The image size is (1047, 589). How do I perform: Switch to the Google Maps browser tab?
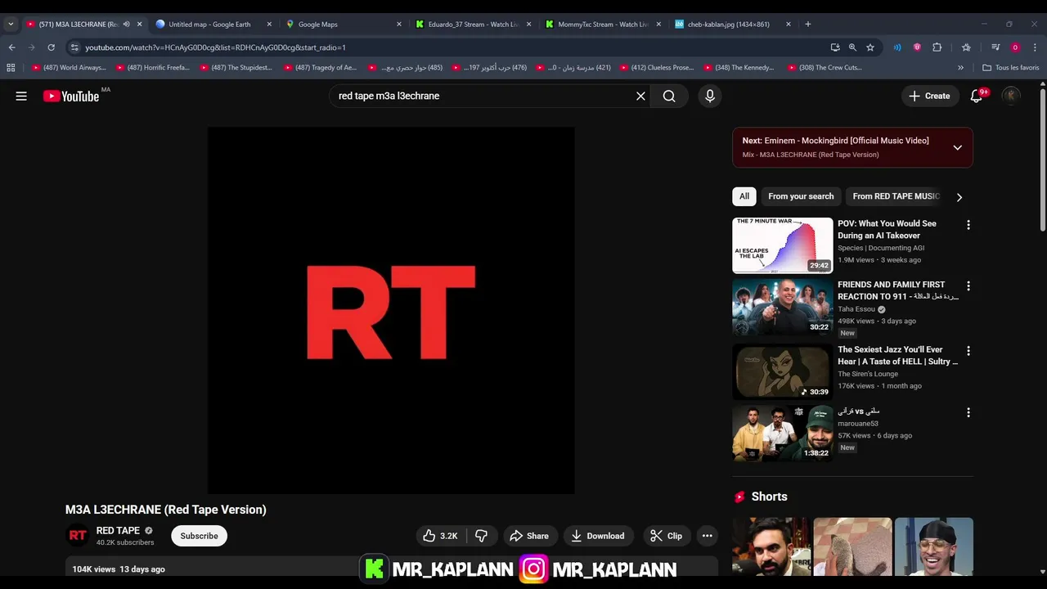point(344,25)
